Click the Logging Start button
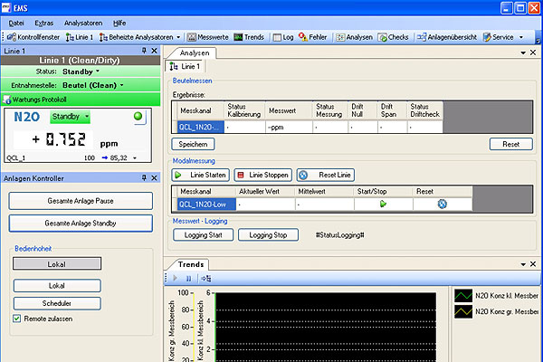The height and width of the screenshot is (362, 543). [202, 235]
